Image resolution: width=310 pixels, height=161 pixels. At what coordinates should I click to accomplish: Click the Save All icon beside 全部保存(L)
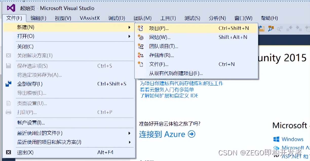[x=9, y=84]
